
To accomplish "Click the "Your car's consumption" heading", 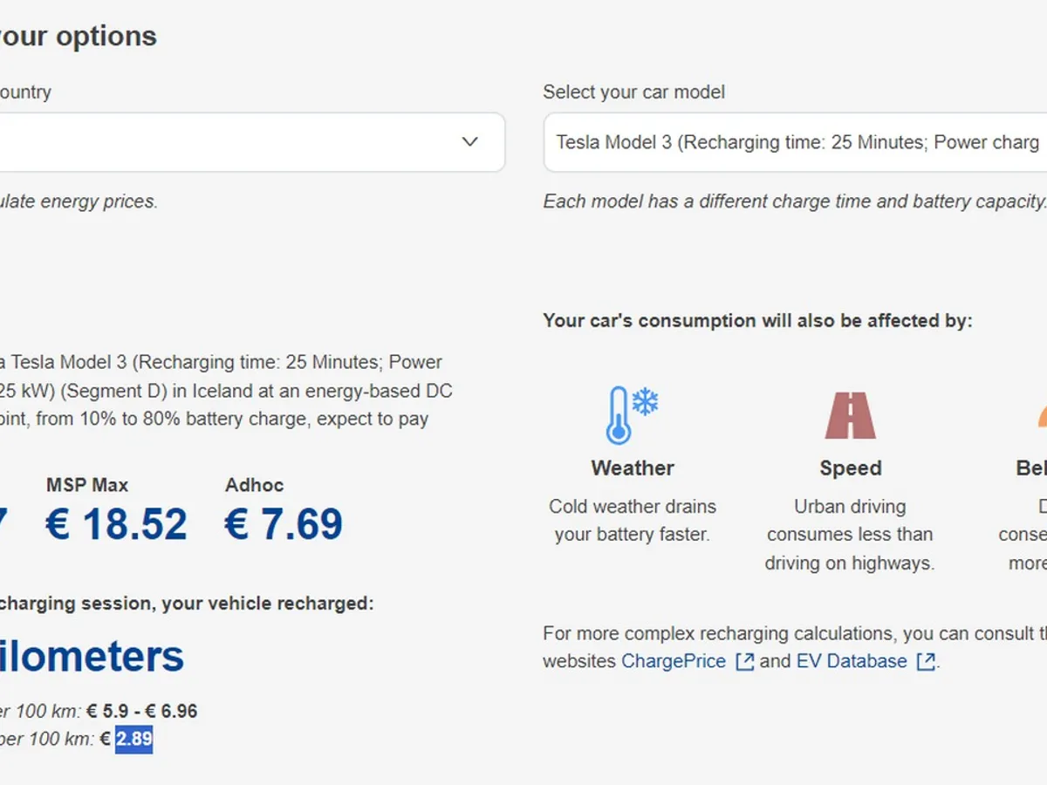I will [756, 321].
